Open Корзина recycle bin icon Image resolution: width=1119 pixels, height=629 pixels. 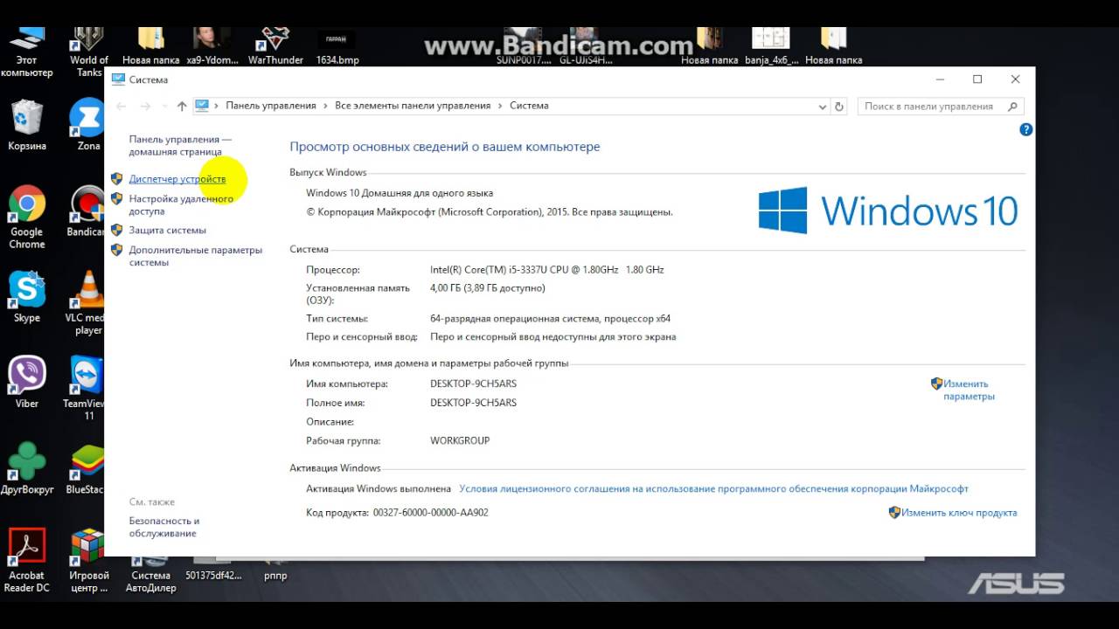(x=27, y=125)
